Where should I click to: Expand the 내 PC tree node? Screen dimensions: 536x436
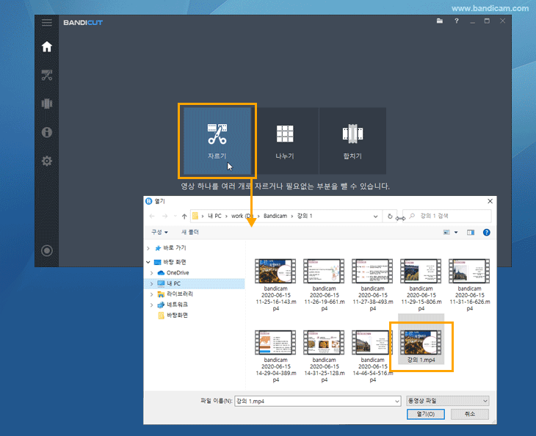[x=152, y=283]
